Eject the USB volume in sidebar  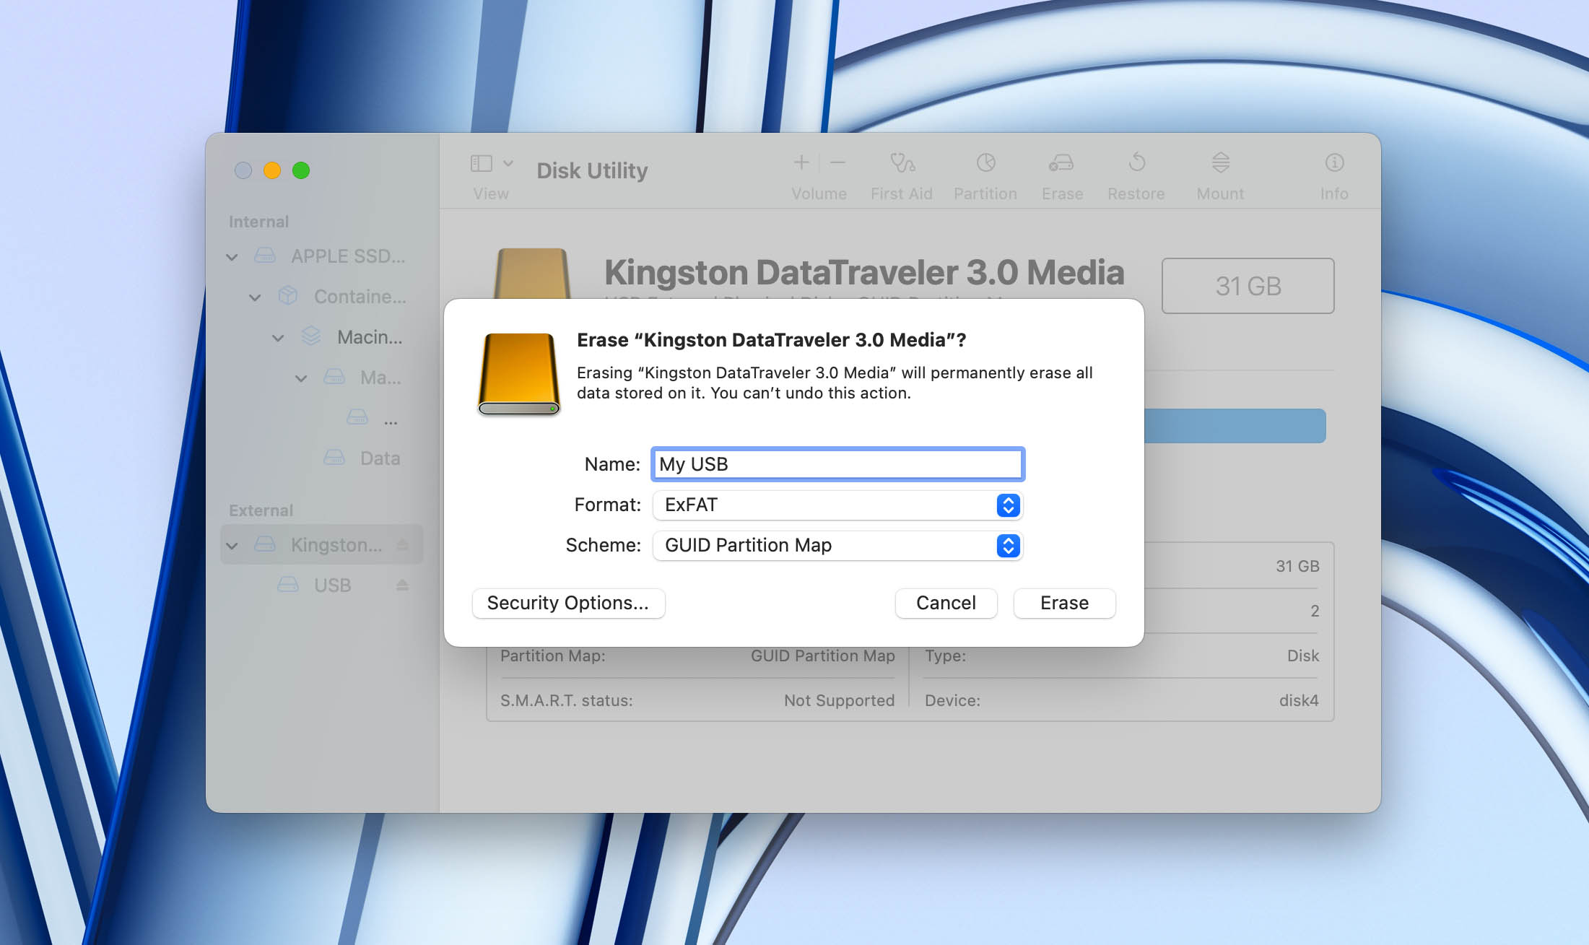(x=403, y=585)
